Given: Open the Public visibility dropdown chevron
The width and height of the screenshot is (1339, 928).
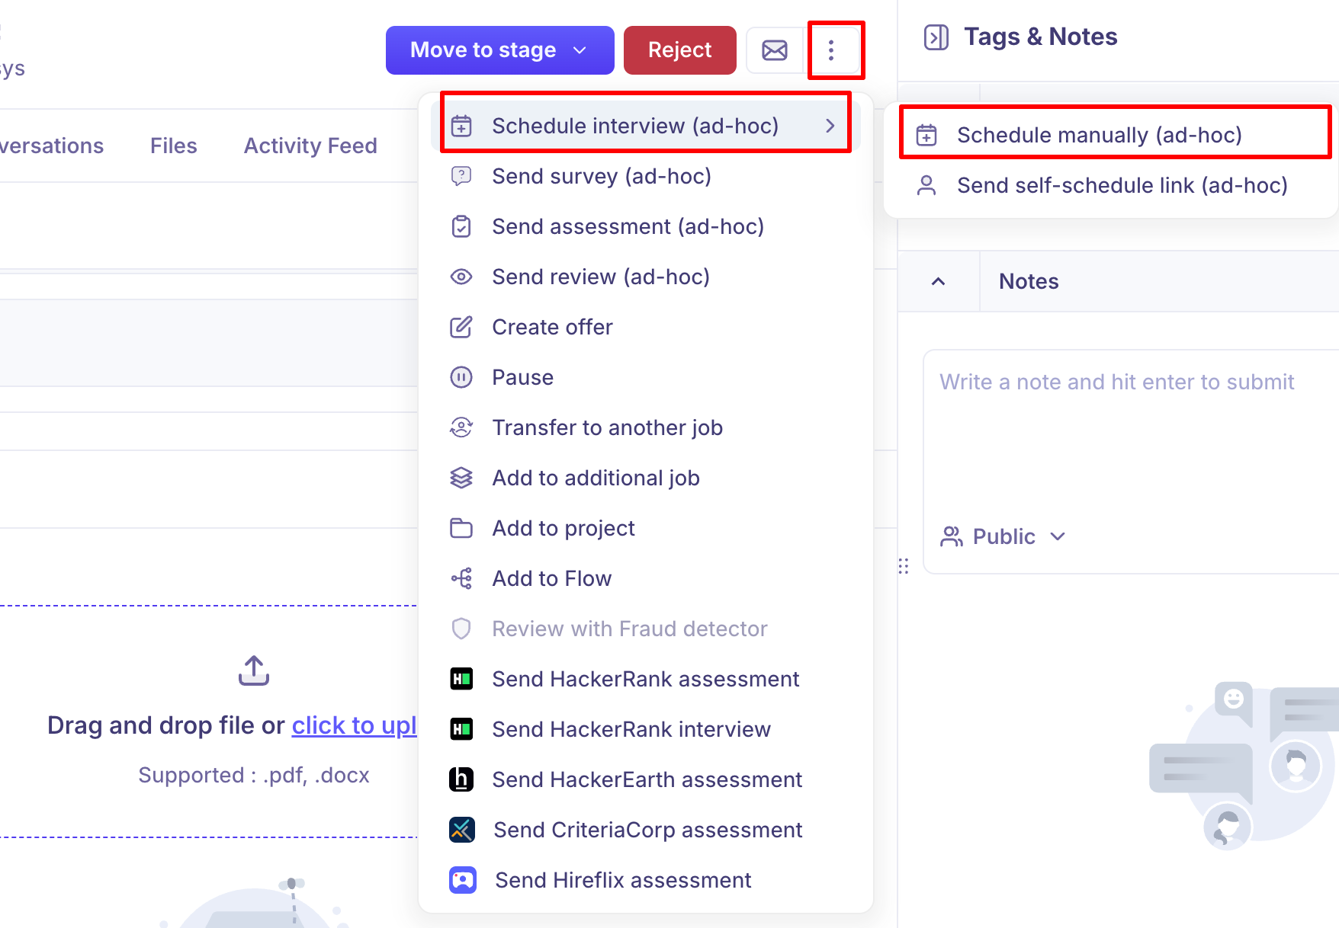Looking at the screenshot, I should tap(1058, 536).
